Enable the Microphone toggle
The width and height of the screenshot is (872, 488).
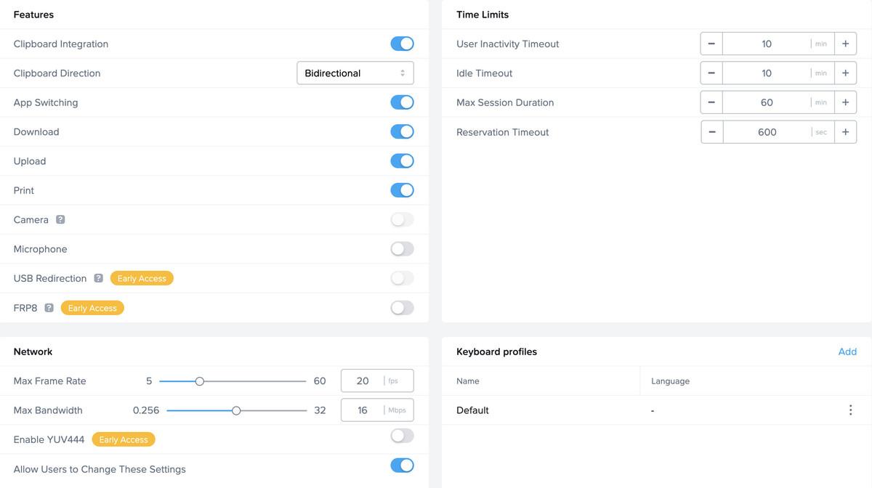point(402,249)
